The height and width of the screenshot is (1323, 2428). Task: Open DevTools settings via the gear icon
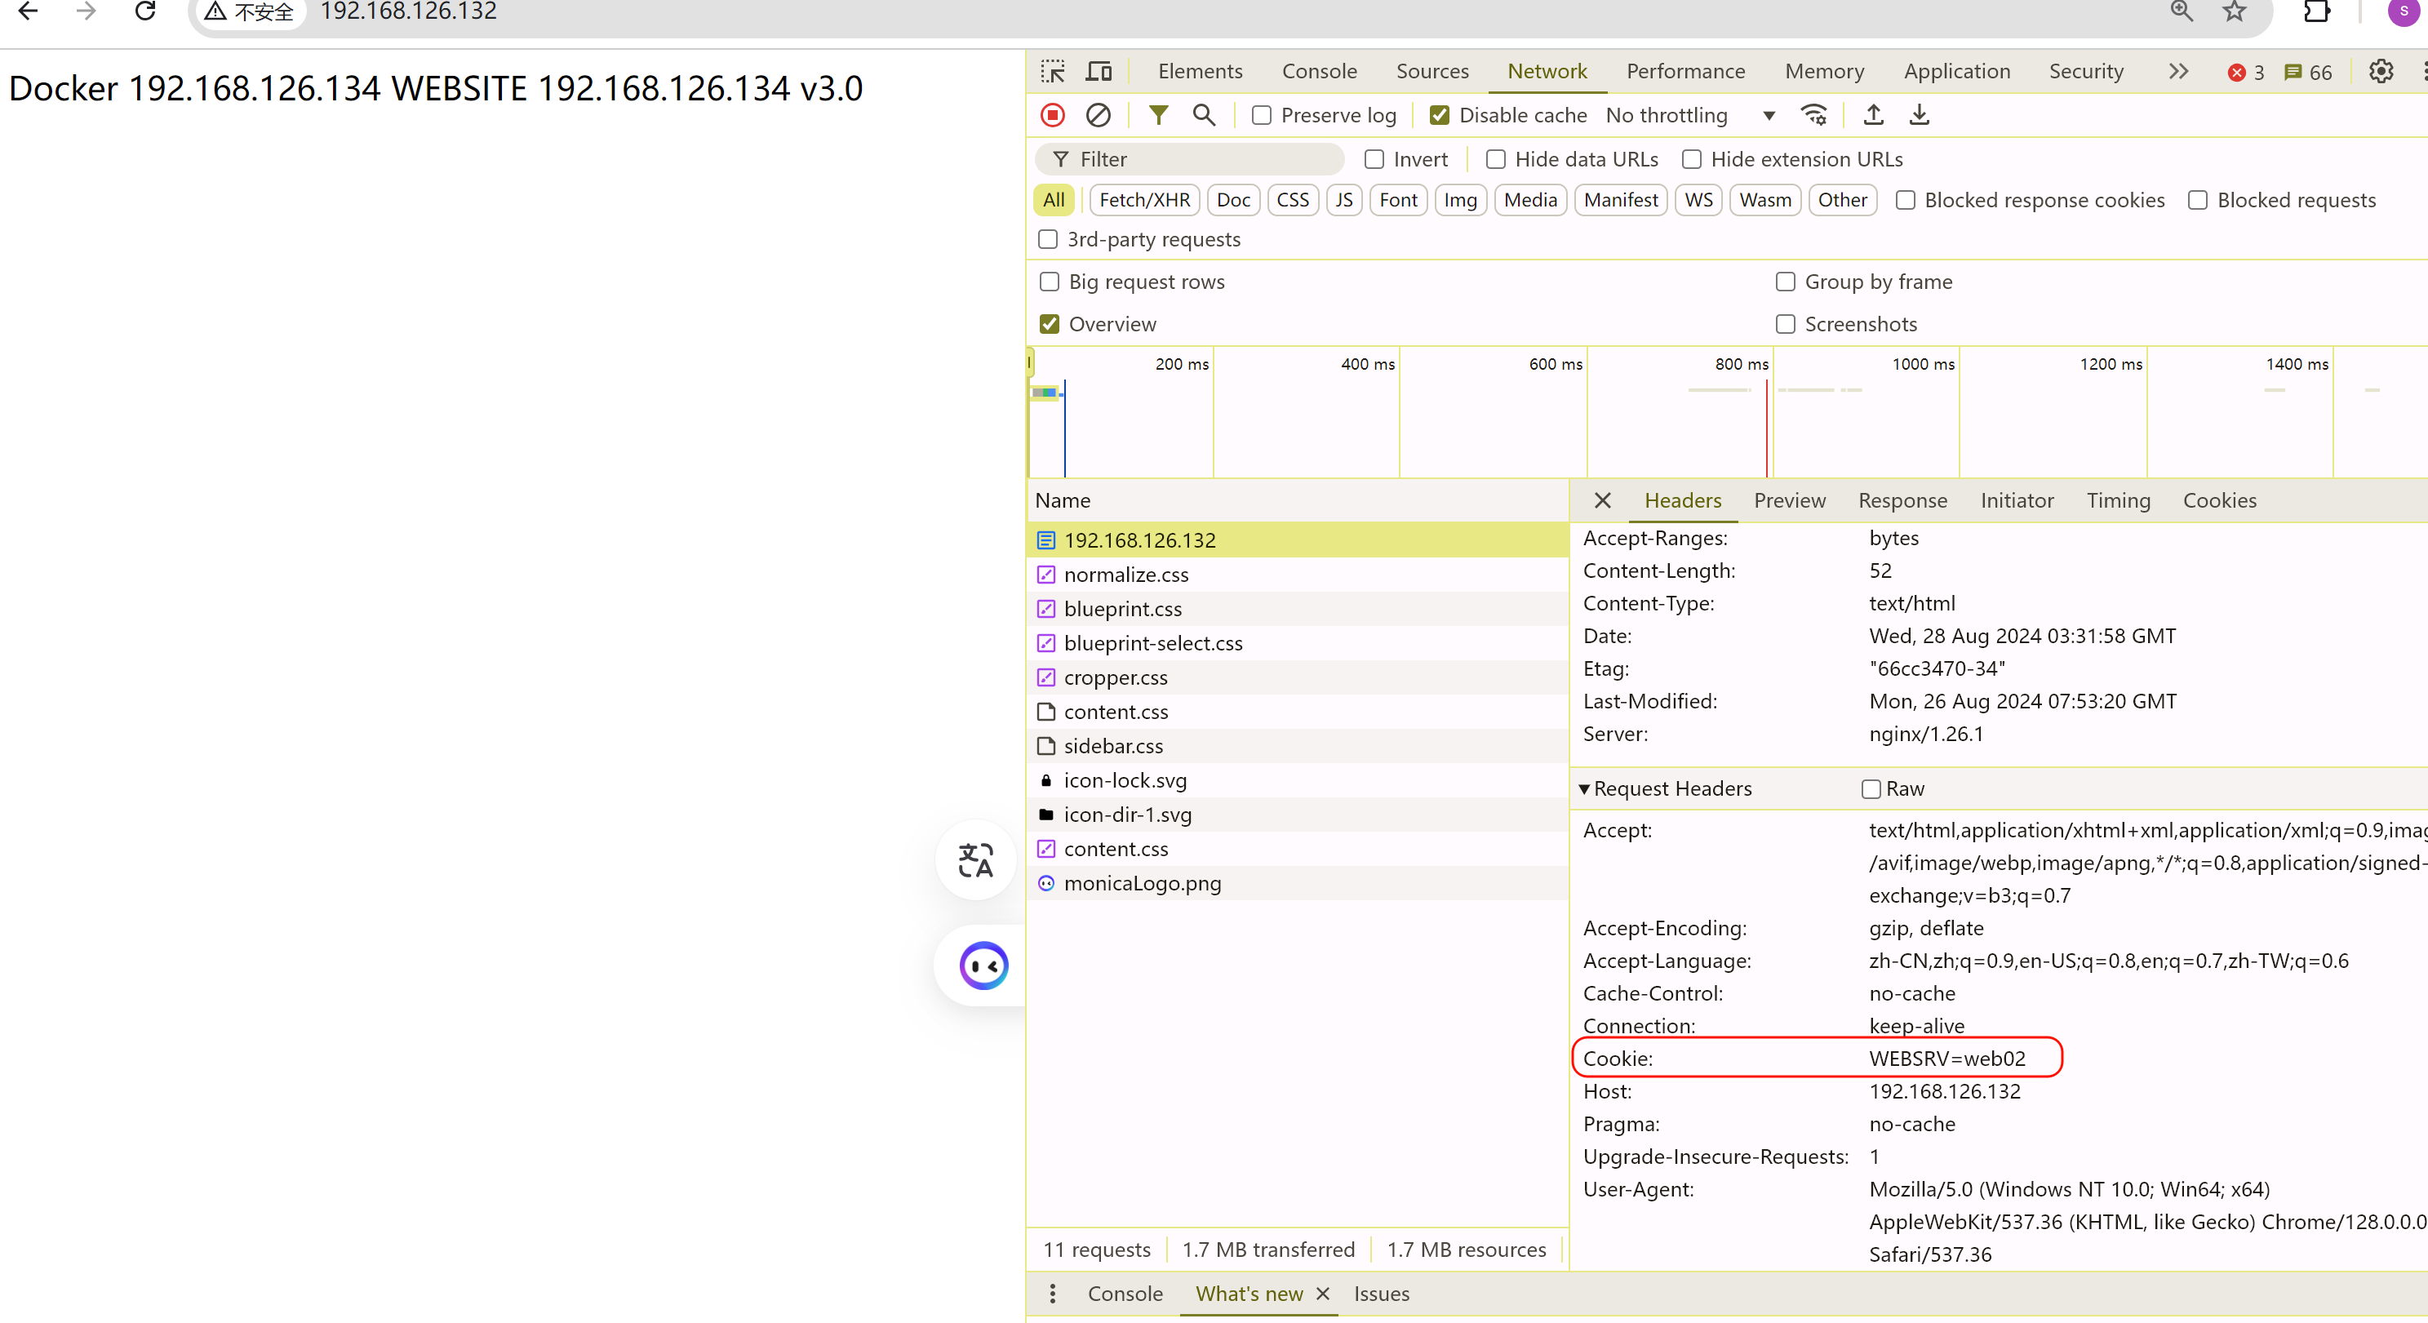coord(2381,72)
